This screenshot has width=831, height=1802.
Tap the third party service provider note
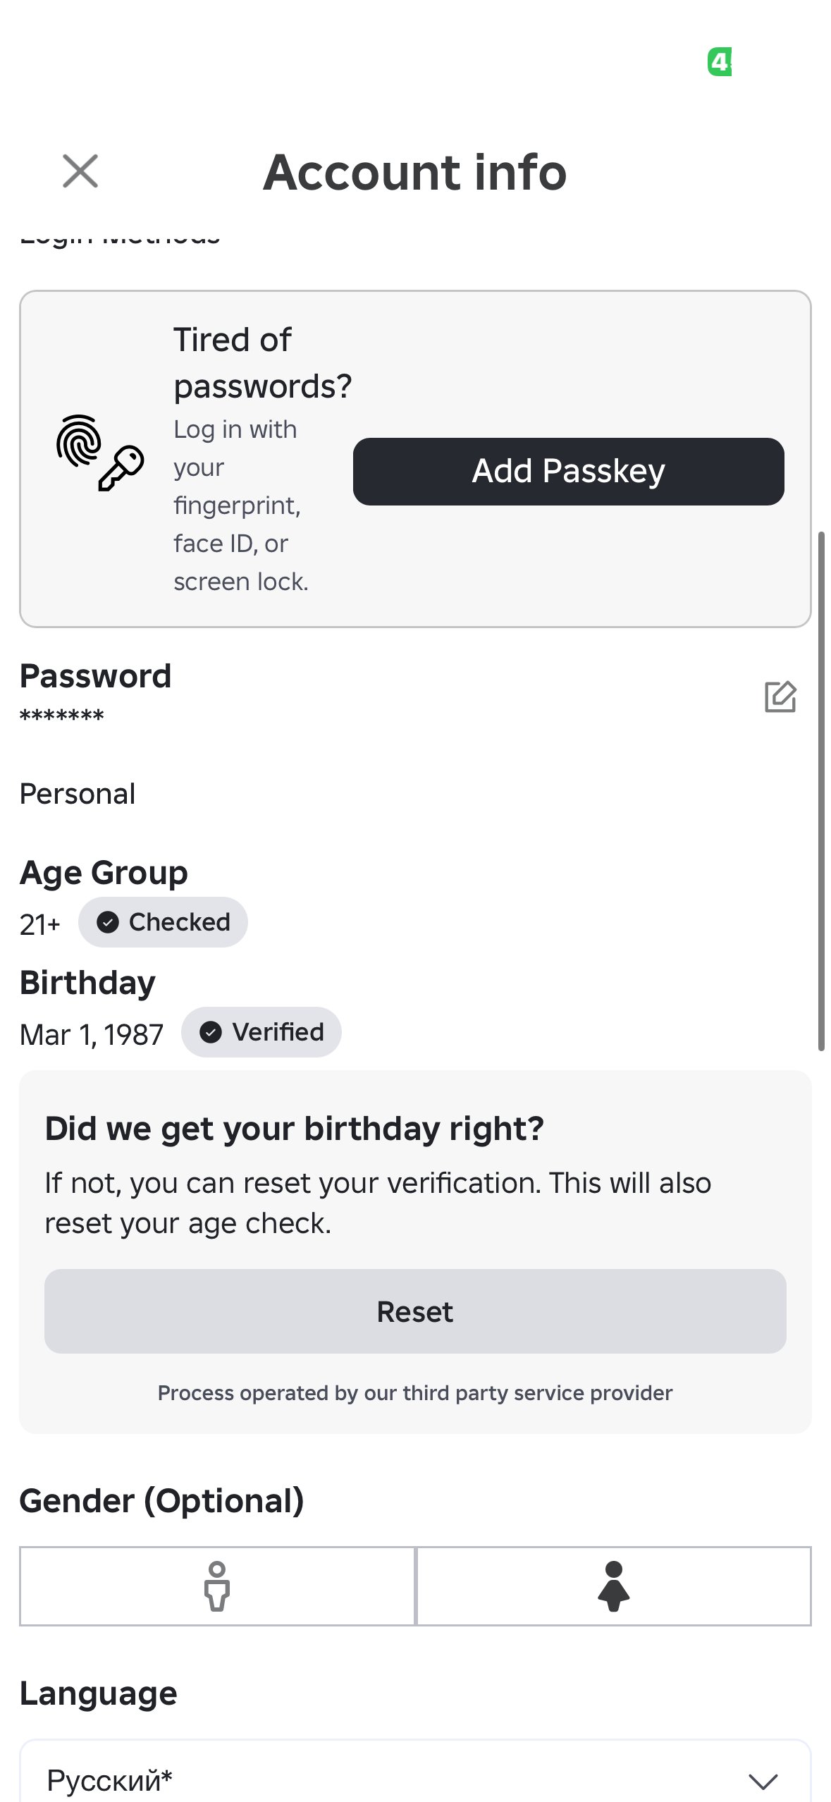pyautogui.click(x=415, y=1393)
